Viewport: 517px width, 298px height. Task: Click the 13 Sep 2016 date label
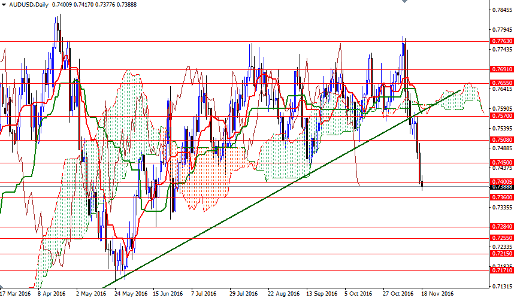[322, 293]
